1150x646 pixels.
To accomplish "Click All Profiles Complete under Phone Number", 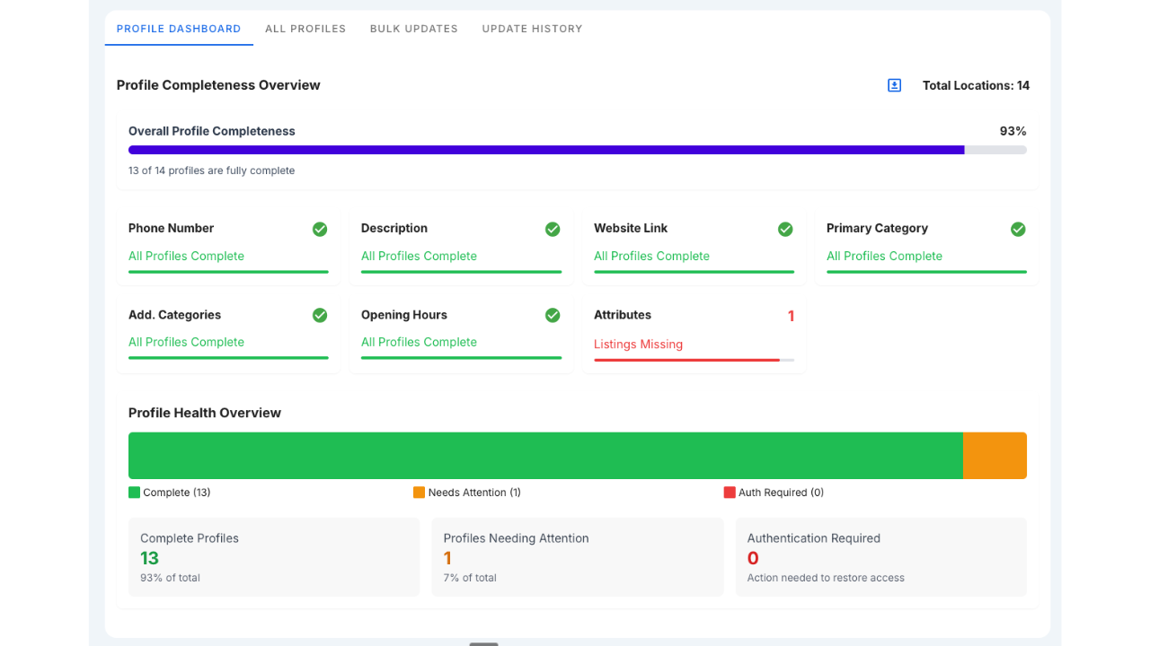I will (186, 256).
